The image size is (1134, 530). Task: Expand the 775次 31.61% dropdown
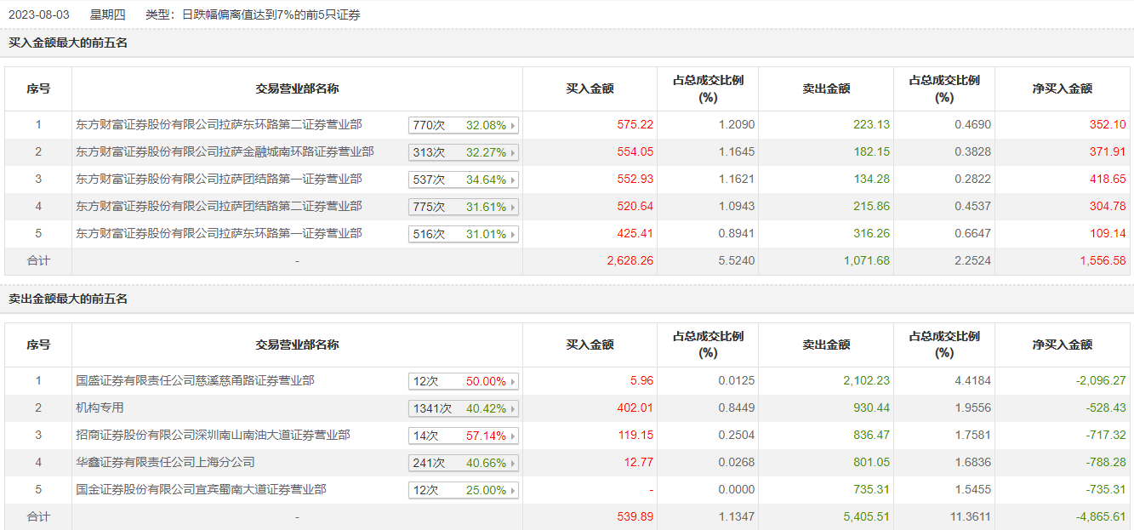pyautogui.click(x=464, y=207)
